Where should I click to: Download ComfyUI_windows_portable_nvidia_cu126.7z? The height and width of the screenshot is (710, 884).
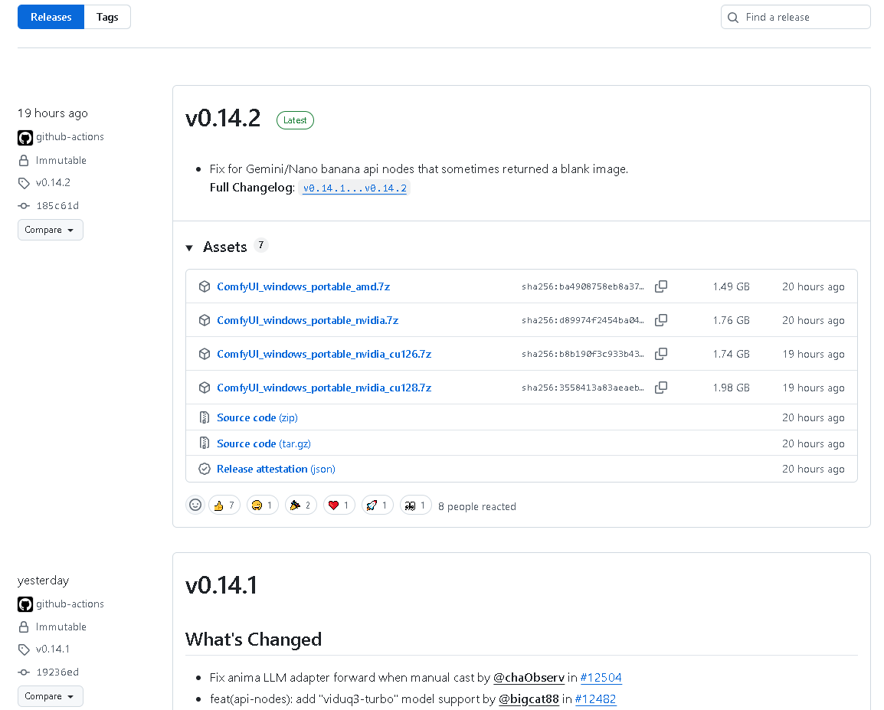[x=324, y=354]
